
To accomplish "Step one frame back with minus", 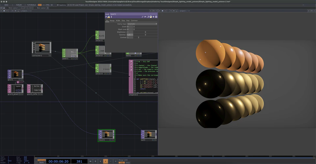I will pos(111,161).
